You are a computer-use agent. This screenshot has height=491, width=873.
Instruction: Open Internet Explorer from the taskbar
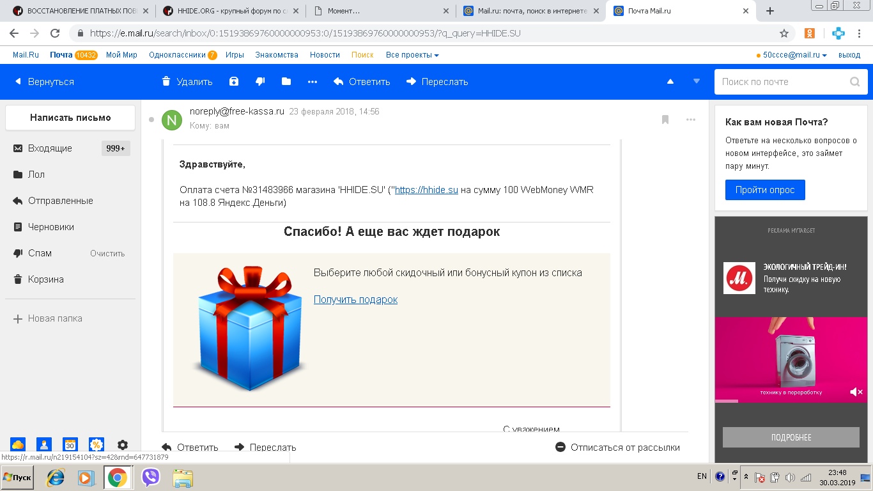click(56, 478)
